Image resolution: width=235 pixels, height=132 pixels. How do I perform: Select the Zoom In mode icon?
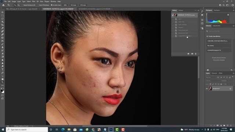(x=15, y=5)
